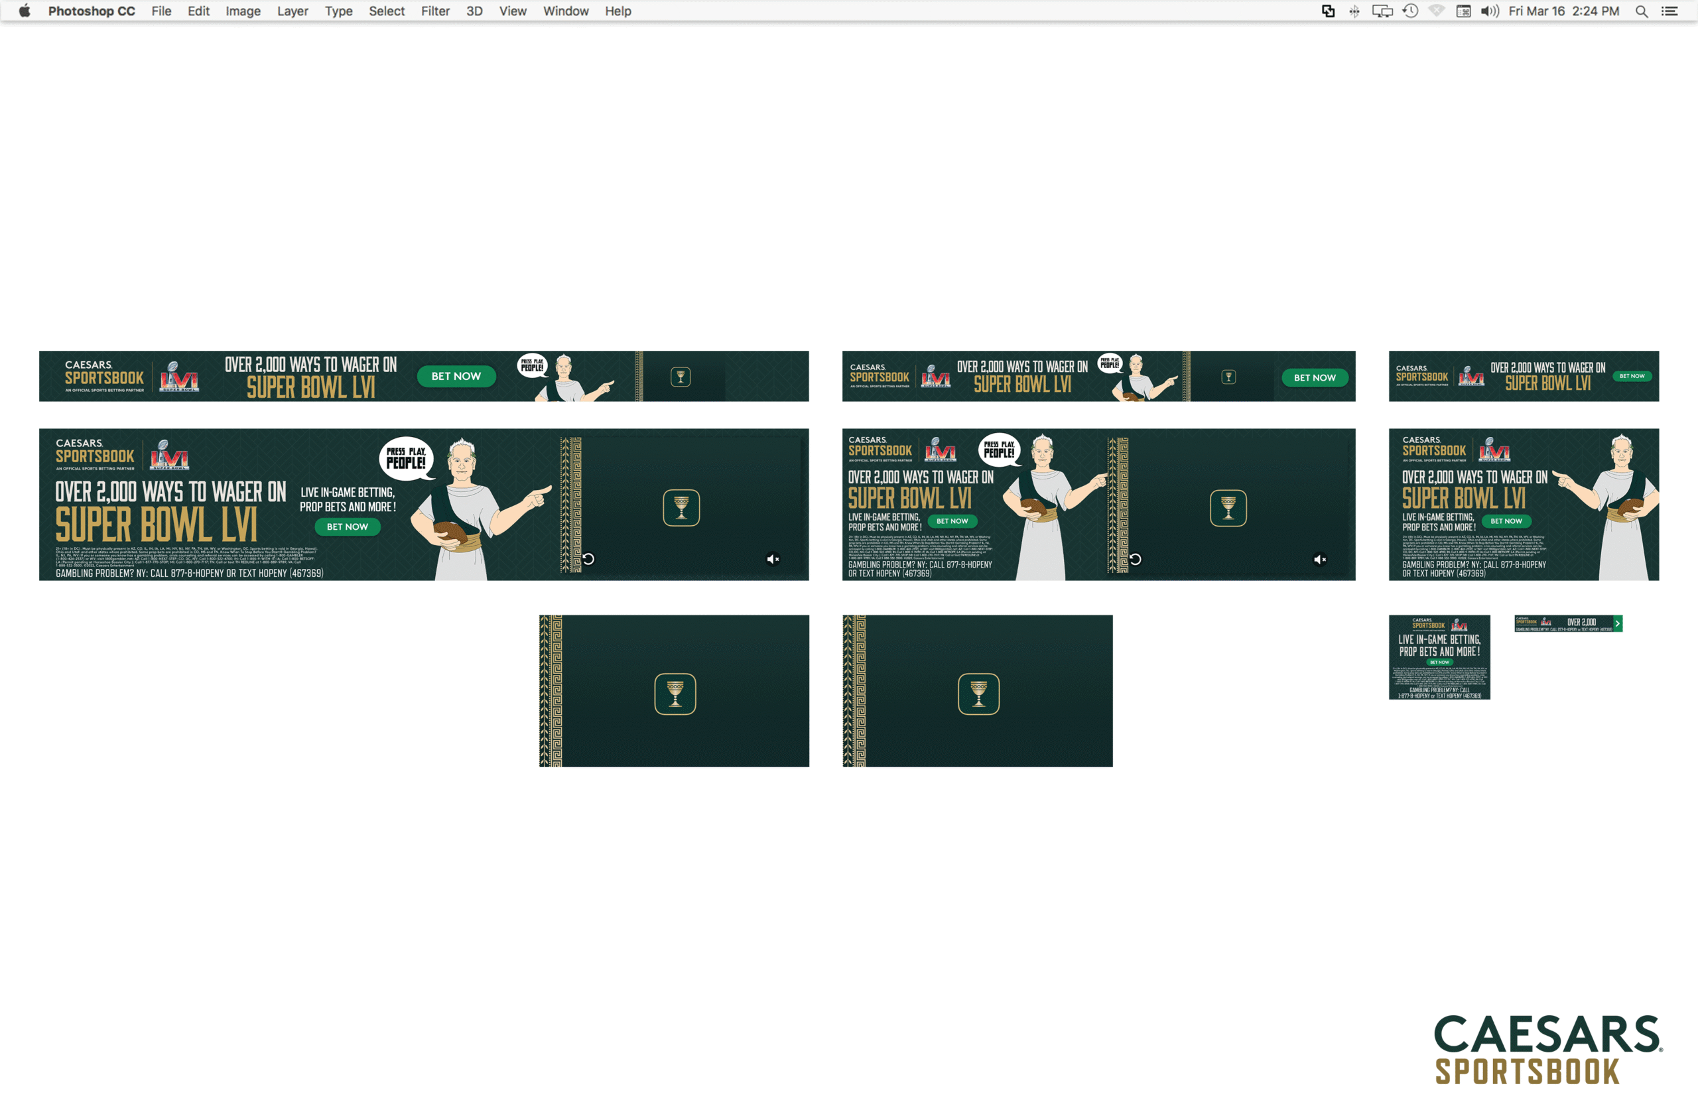Click small BET NOW in top-right leaderboard banner

click(x=1632, y=376)
